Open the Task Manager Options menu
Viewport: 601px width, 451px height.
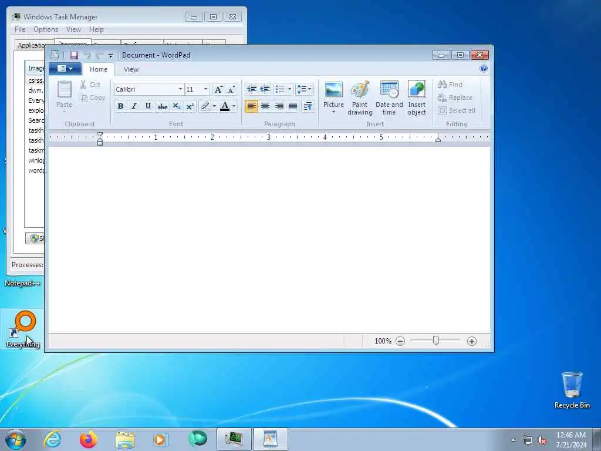(x=46, y=29)
